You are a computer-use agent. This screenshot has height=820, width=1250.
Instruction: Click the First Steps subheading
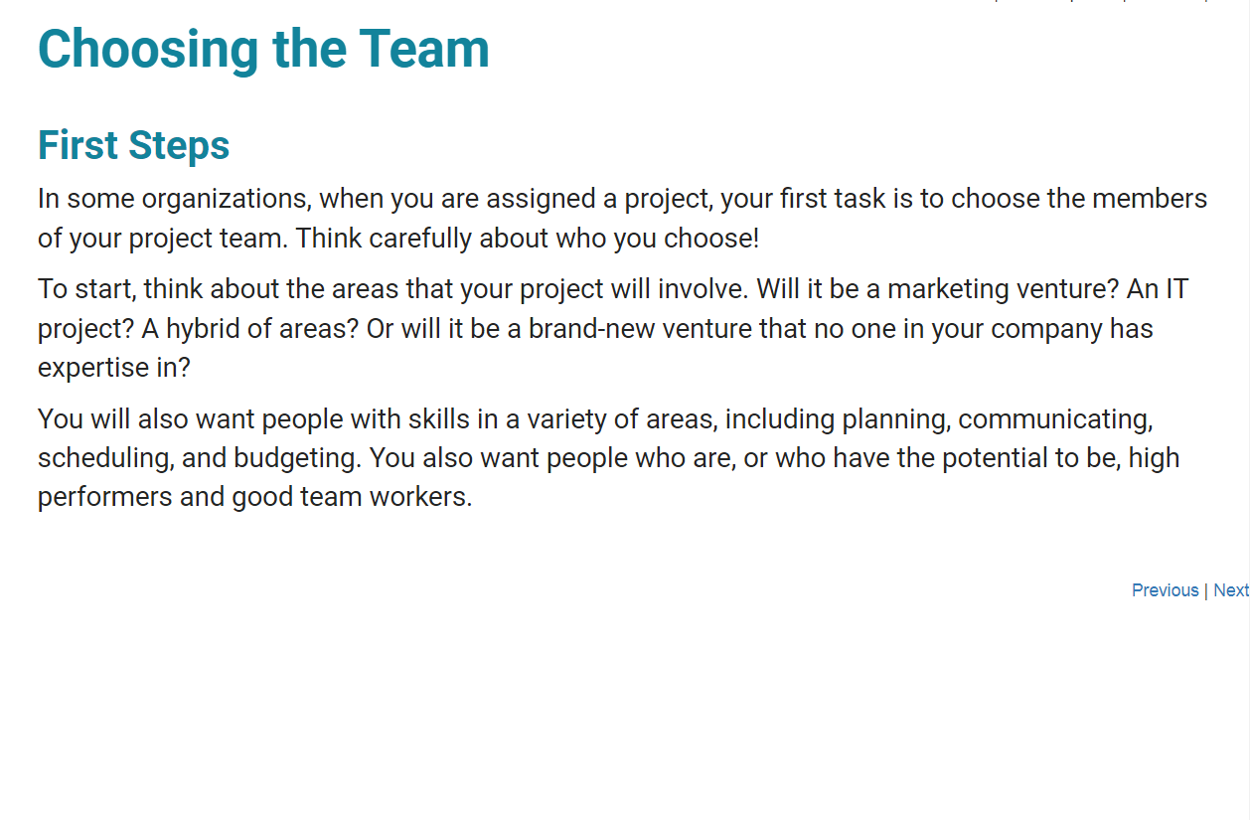coord(133,145)
